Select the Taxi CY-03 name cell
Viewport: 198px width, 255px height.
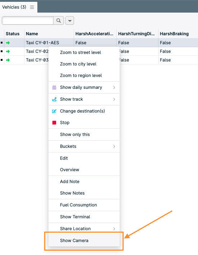click(37, 60)
